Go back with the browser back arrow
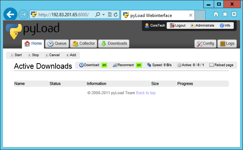 coord(10,14)
